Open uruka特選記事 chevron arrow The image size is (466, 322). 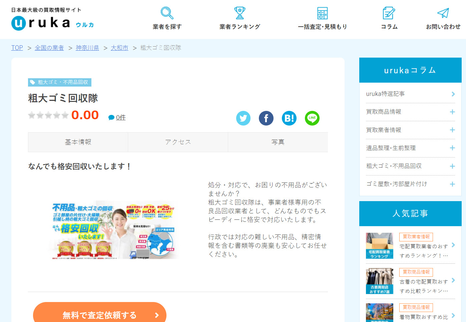click(x=453, y=94)
